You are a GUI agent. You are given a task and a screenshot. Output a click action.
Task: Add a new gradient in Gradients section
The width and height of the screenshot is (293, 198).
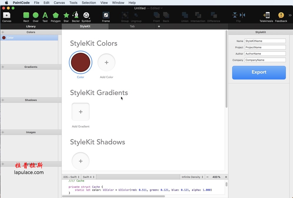click(x=3, y=67)
